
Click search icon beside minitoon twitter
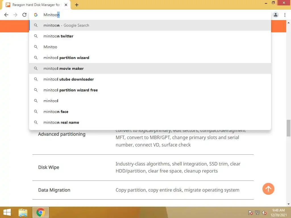click(36, 36)
